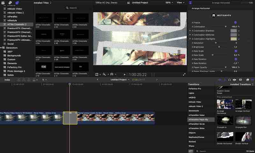255x153 pixels.
Task: Select Stylized transitions category
Action: pyautogui.click(x=192, y=142)
